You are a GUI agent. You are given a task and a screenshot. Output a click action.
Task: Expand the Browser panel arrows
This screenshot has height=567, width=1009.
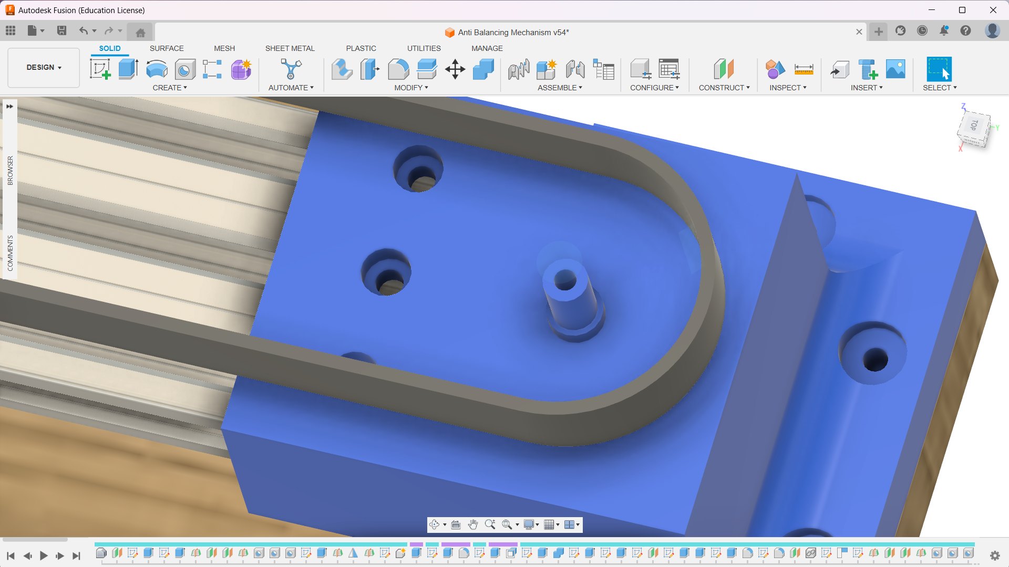pyautogui.click(x=9, y=106)
